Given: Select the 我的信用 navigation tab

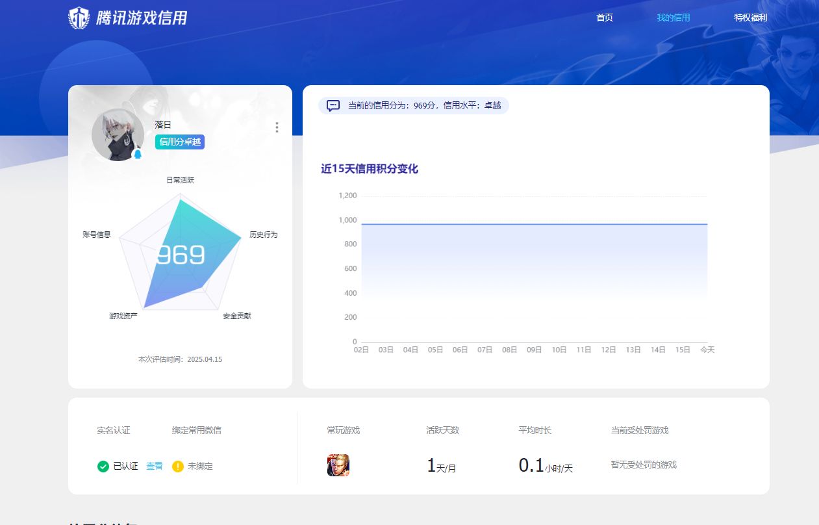Looking at the screenshot, I should point(674,18).
